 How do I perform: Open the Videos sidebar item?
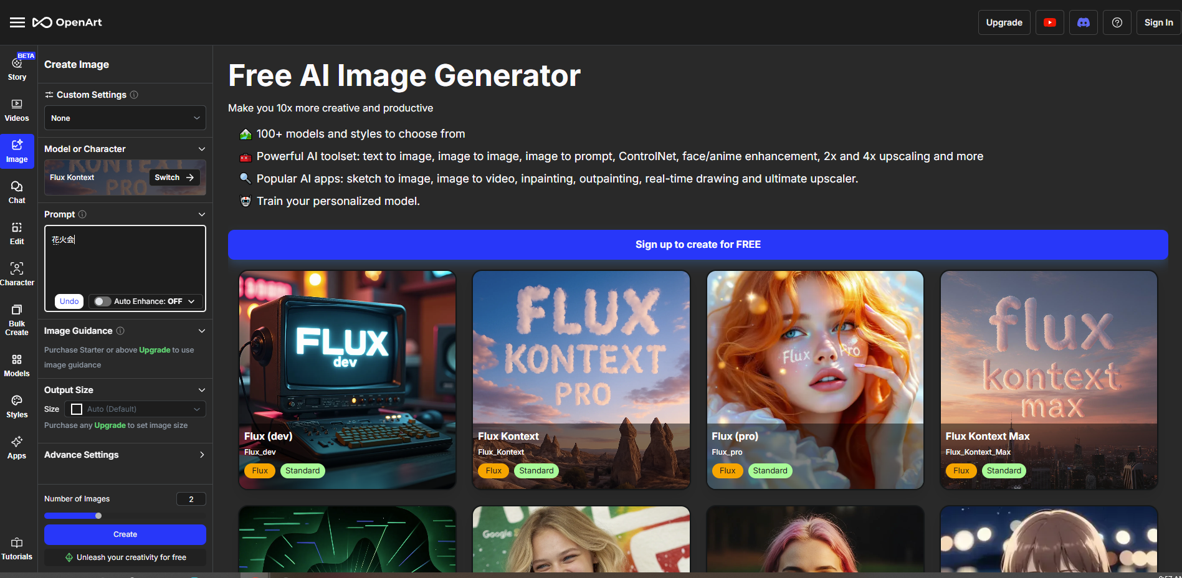[17, 110]
